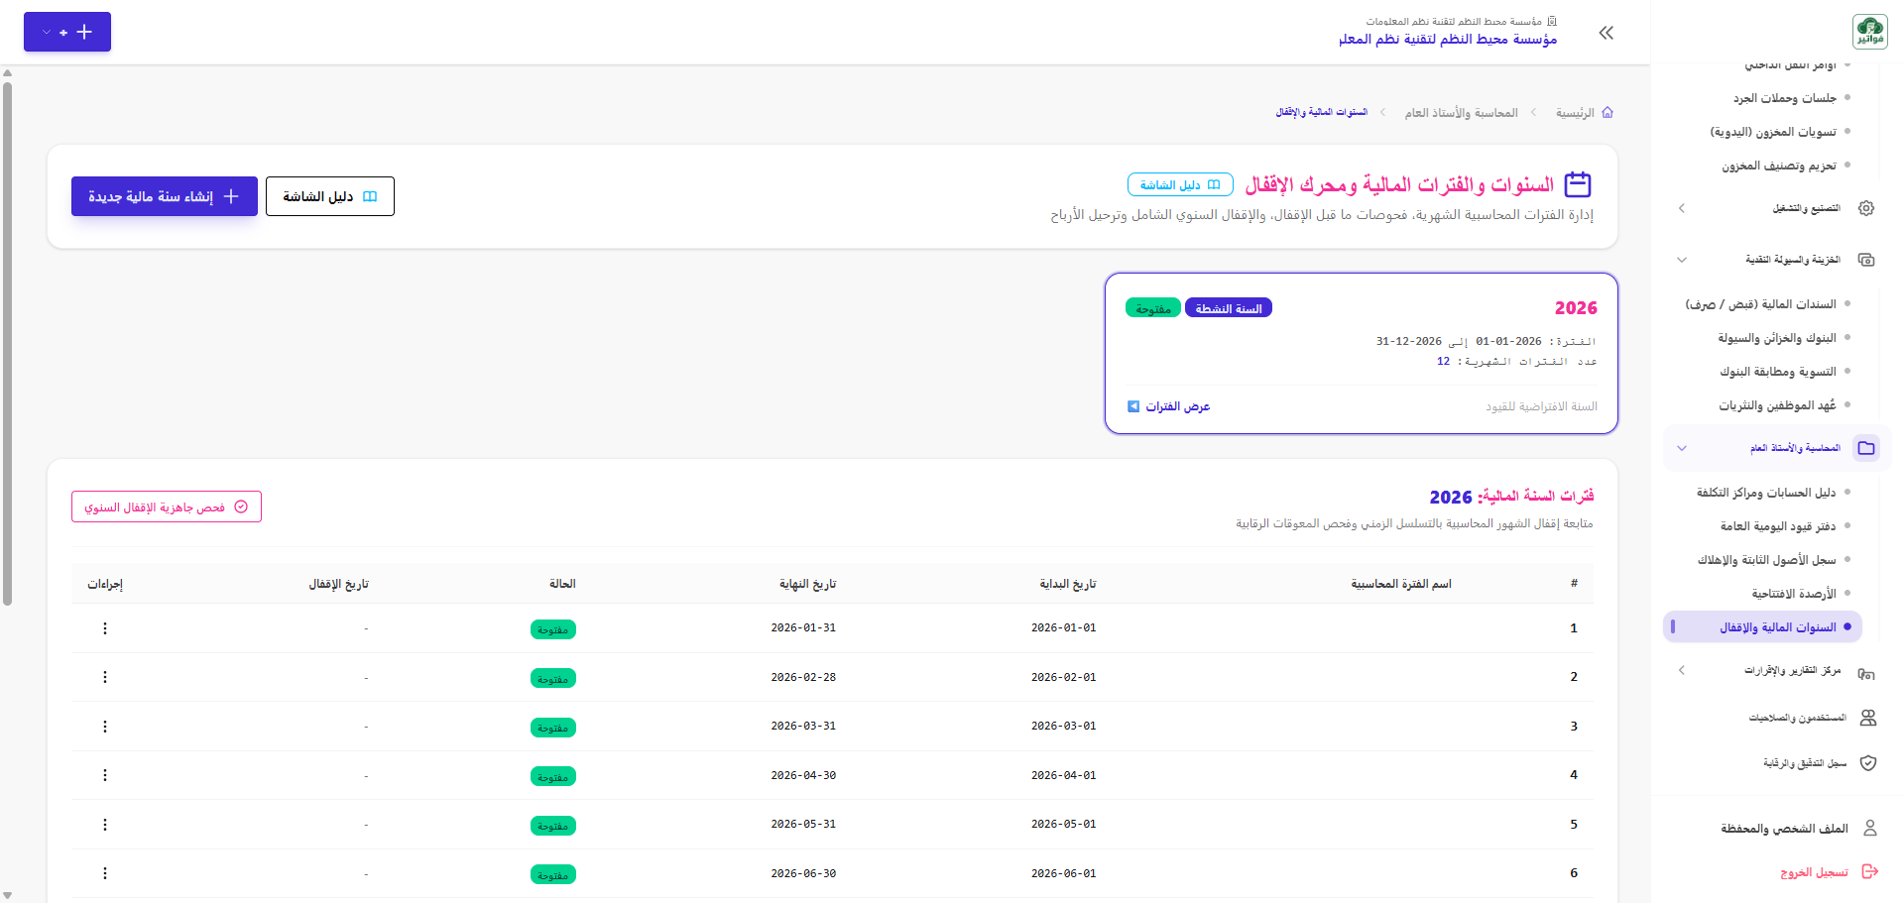Open the three-dots menu for period row 3

[105, 727]
